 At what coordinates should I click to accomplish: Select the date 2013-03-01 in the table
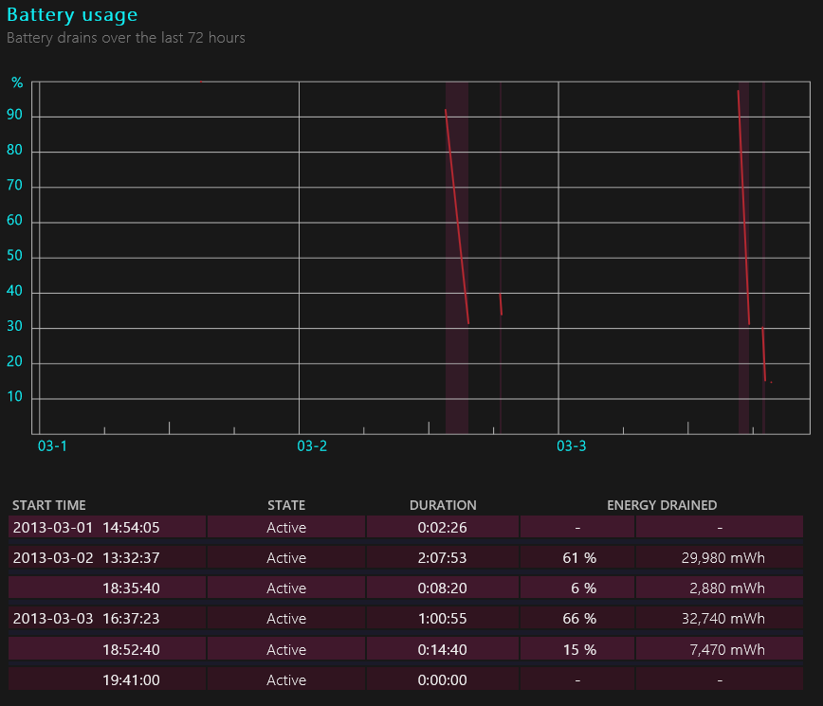click(x=53, y=527)
